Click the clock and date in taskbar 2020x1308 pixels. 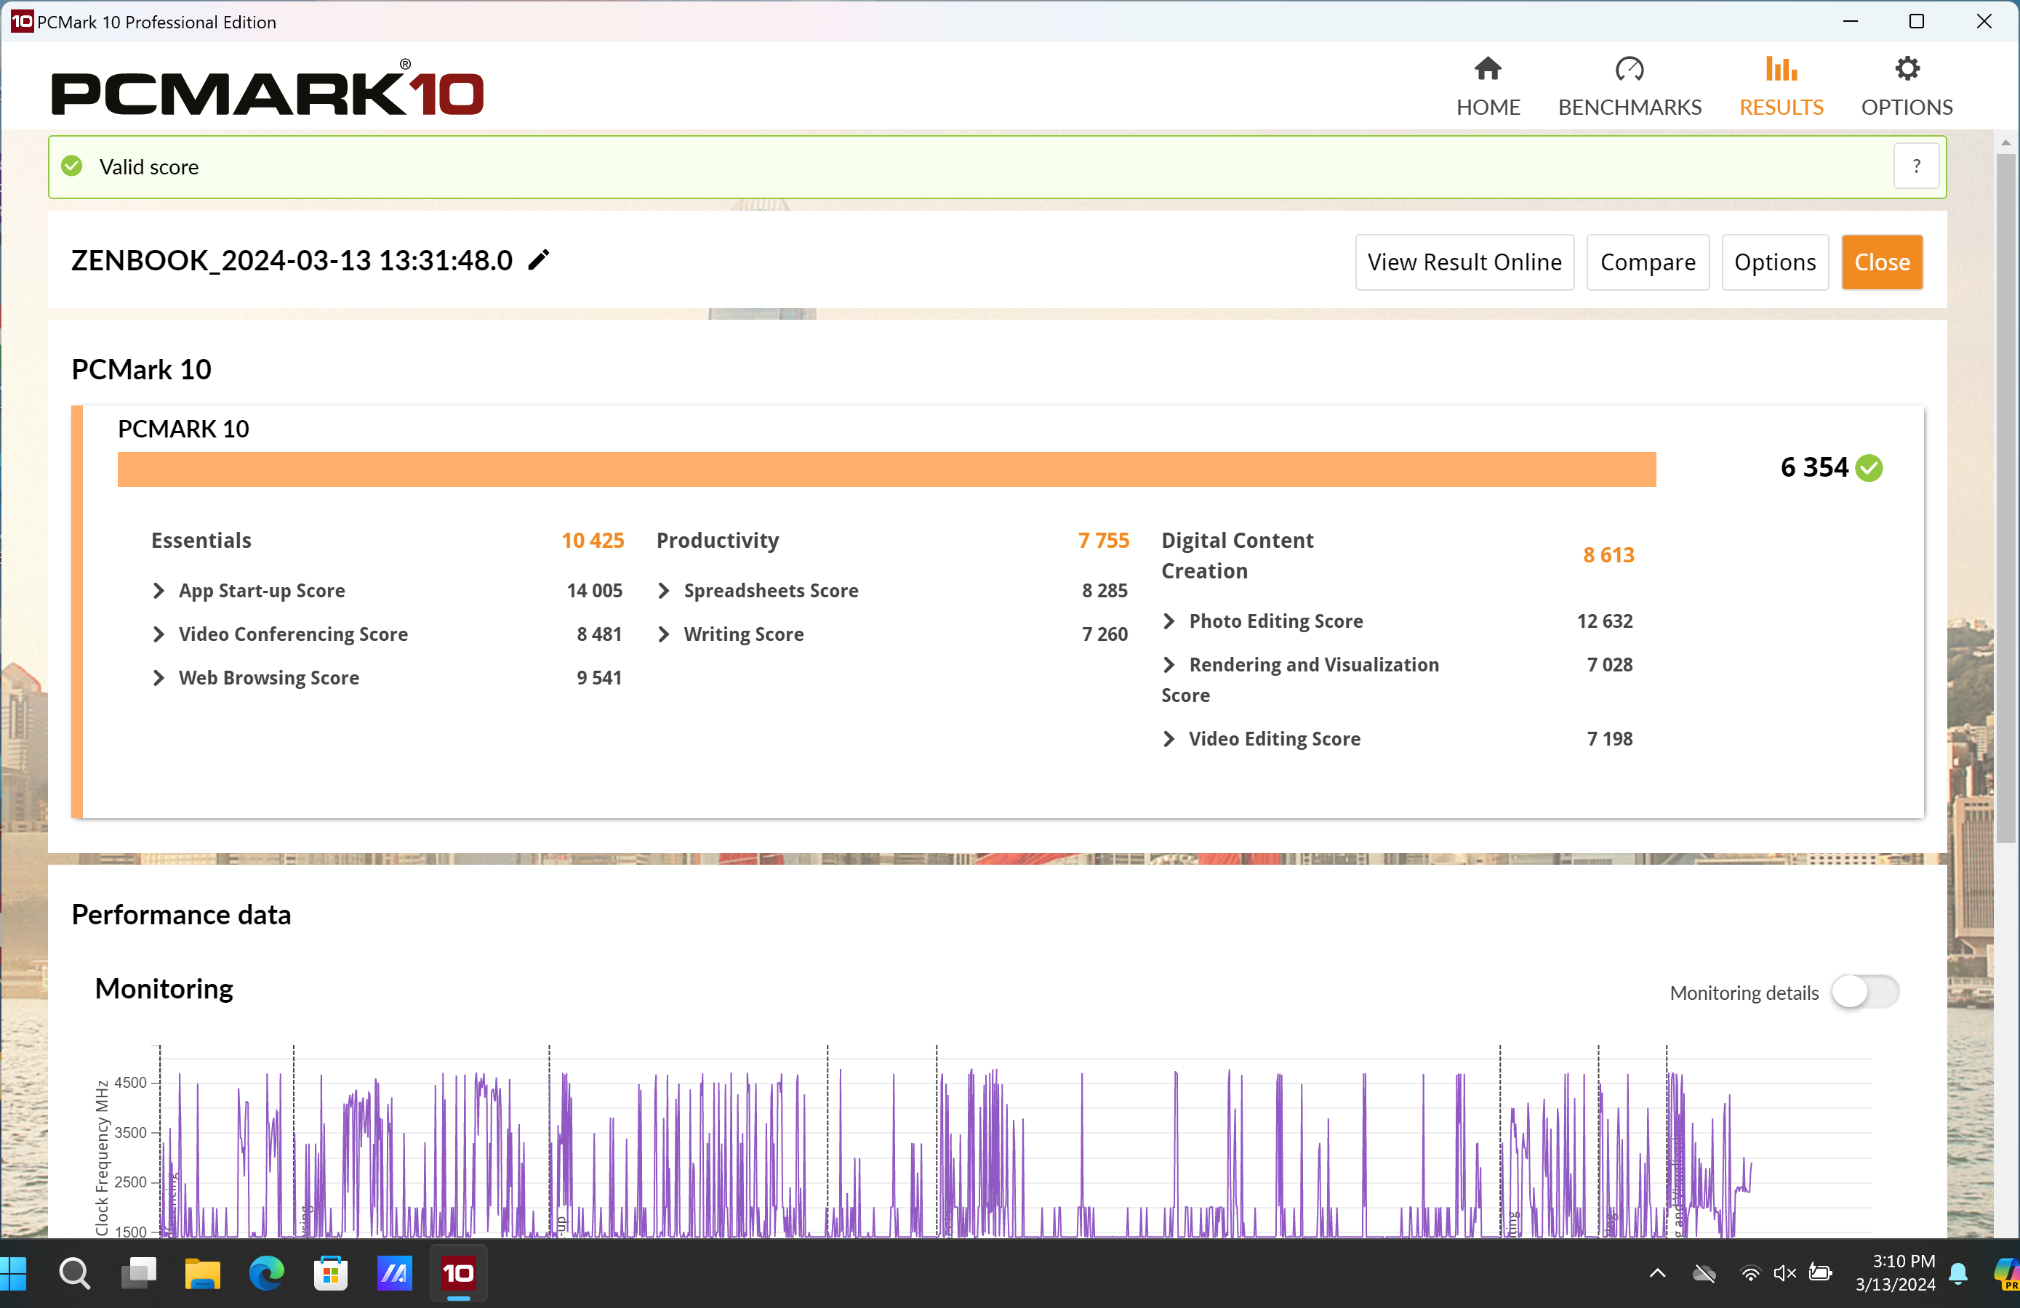click(1895, 1273)
